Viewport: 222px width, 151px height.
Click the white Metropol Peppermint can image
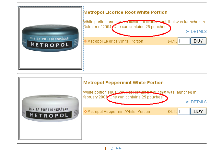pyautogui.click(x=50, y=108)
